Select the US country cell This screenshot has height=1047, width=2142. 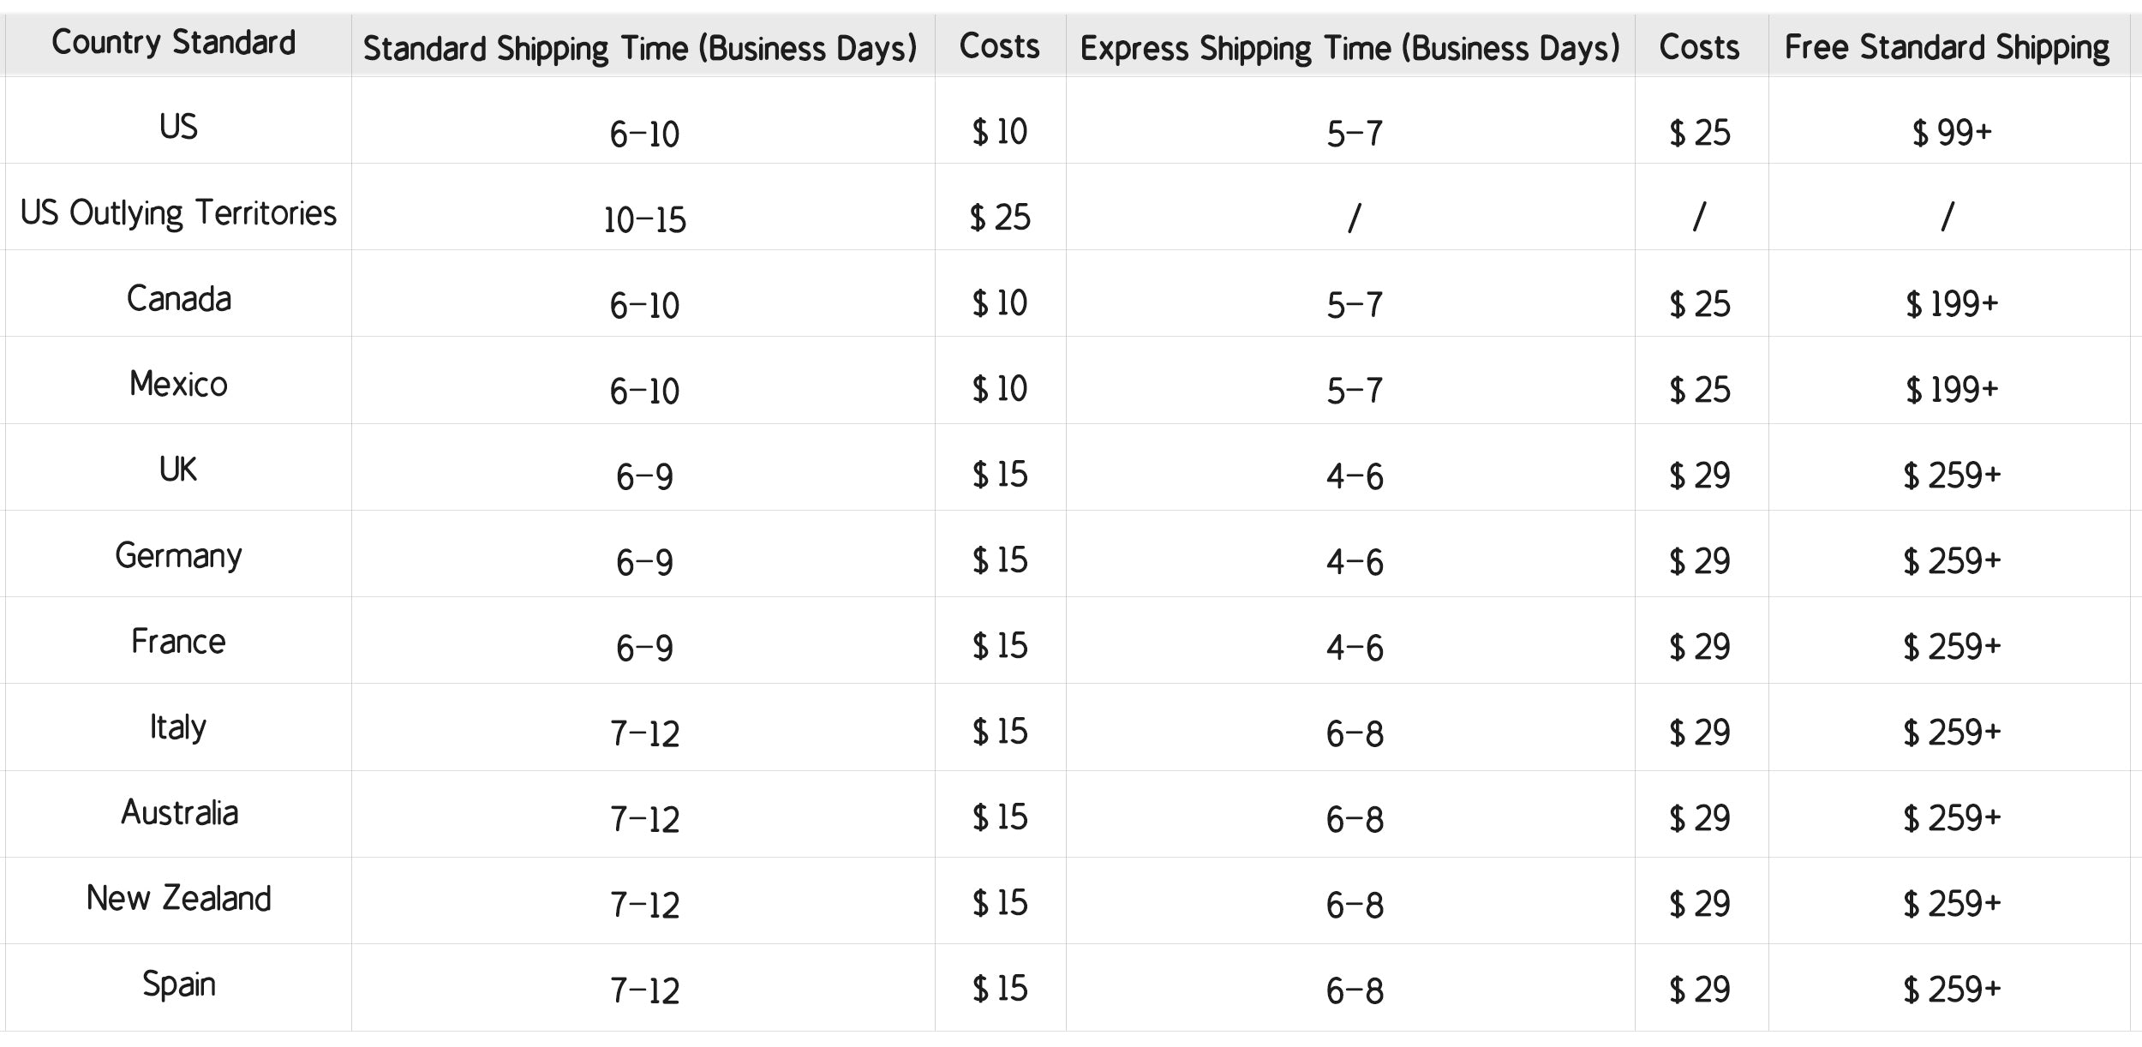[x=178, y=127]
